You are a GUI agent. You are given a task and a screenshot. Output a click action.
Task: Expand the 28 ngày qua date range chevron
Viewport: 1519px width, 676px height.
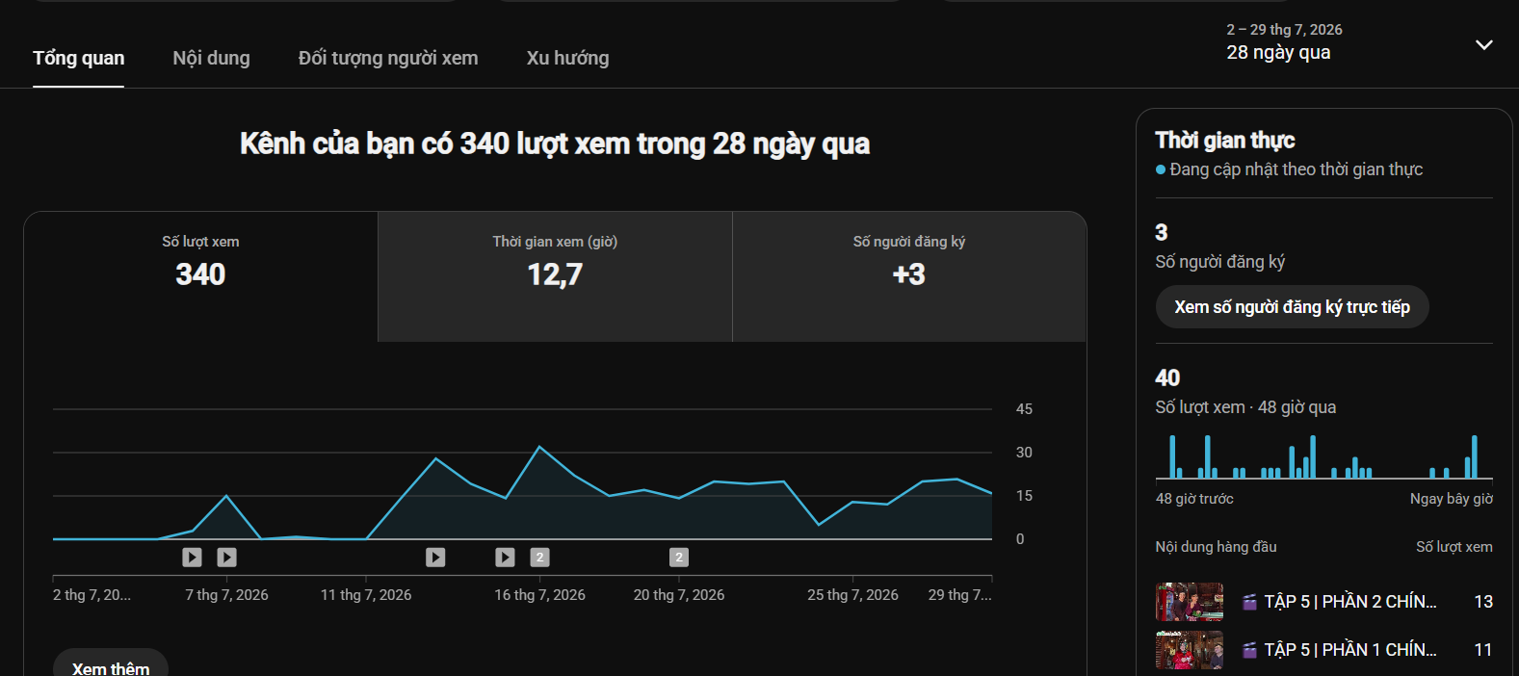click(1484, 44)
